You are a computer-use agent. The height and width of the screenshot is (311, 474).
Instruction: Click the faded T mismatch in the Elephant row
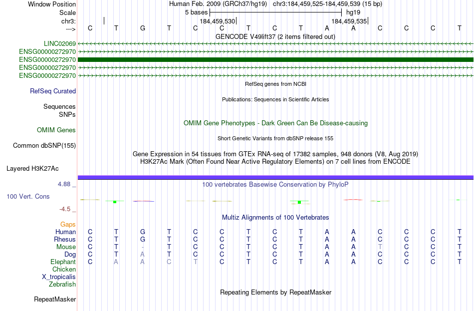(195, 262)
